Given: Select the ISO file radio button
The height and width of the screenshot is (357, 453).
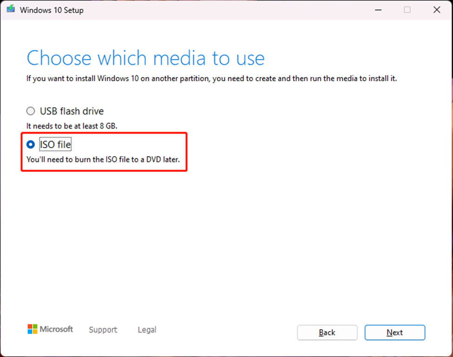Looking at the screenshot, I should click(31, 144).
